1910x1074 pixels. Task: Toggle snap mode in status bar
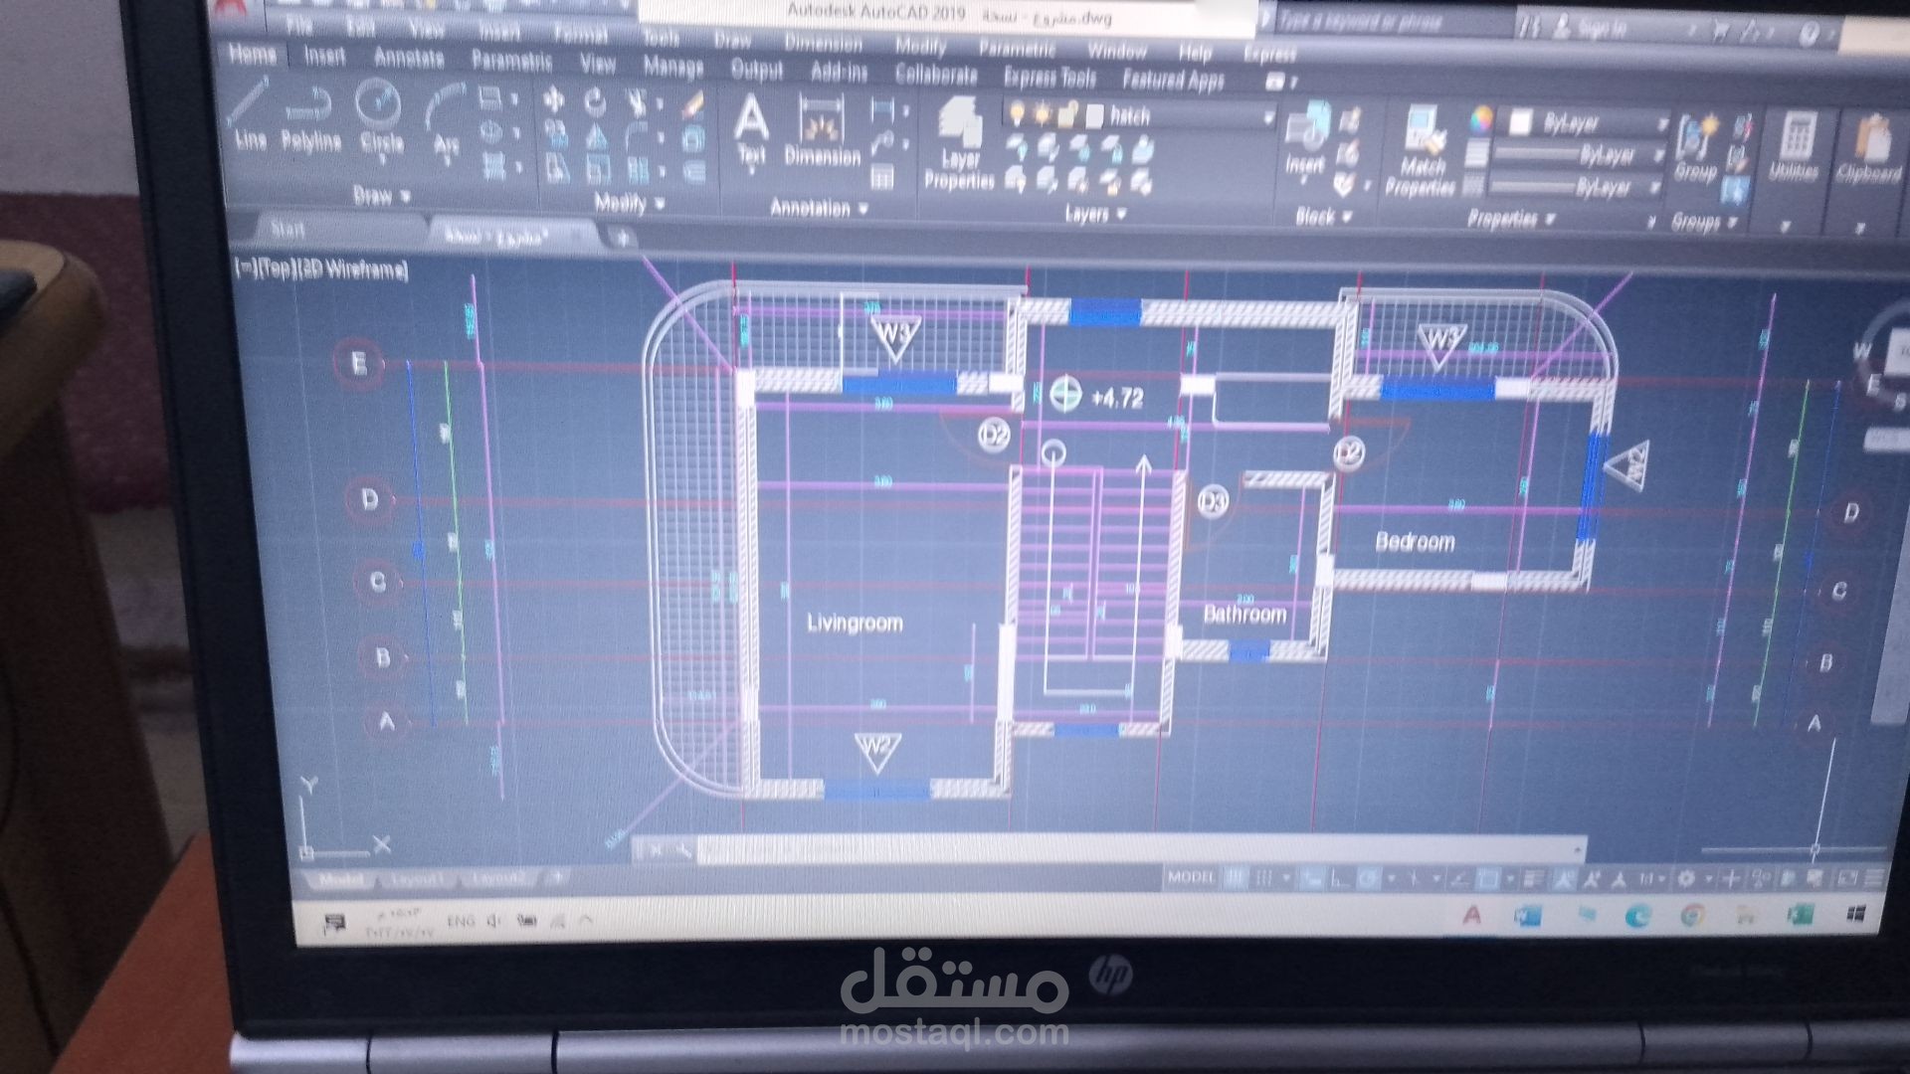point(1263,878)
